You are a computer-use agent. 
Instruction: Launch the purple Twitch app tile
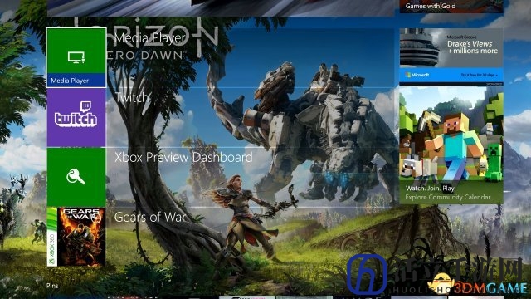pos(76,118)
